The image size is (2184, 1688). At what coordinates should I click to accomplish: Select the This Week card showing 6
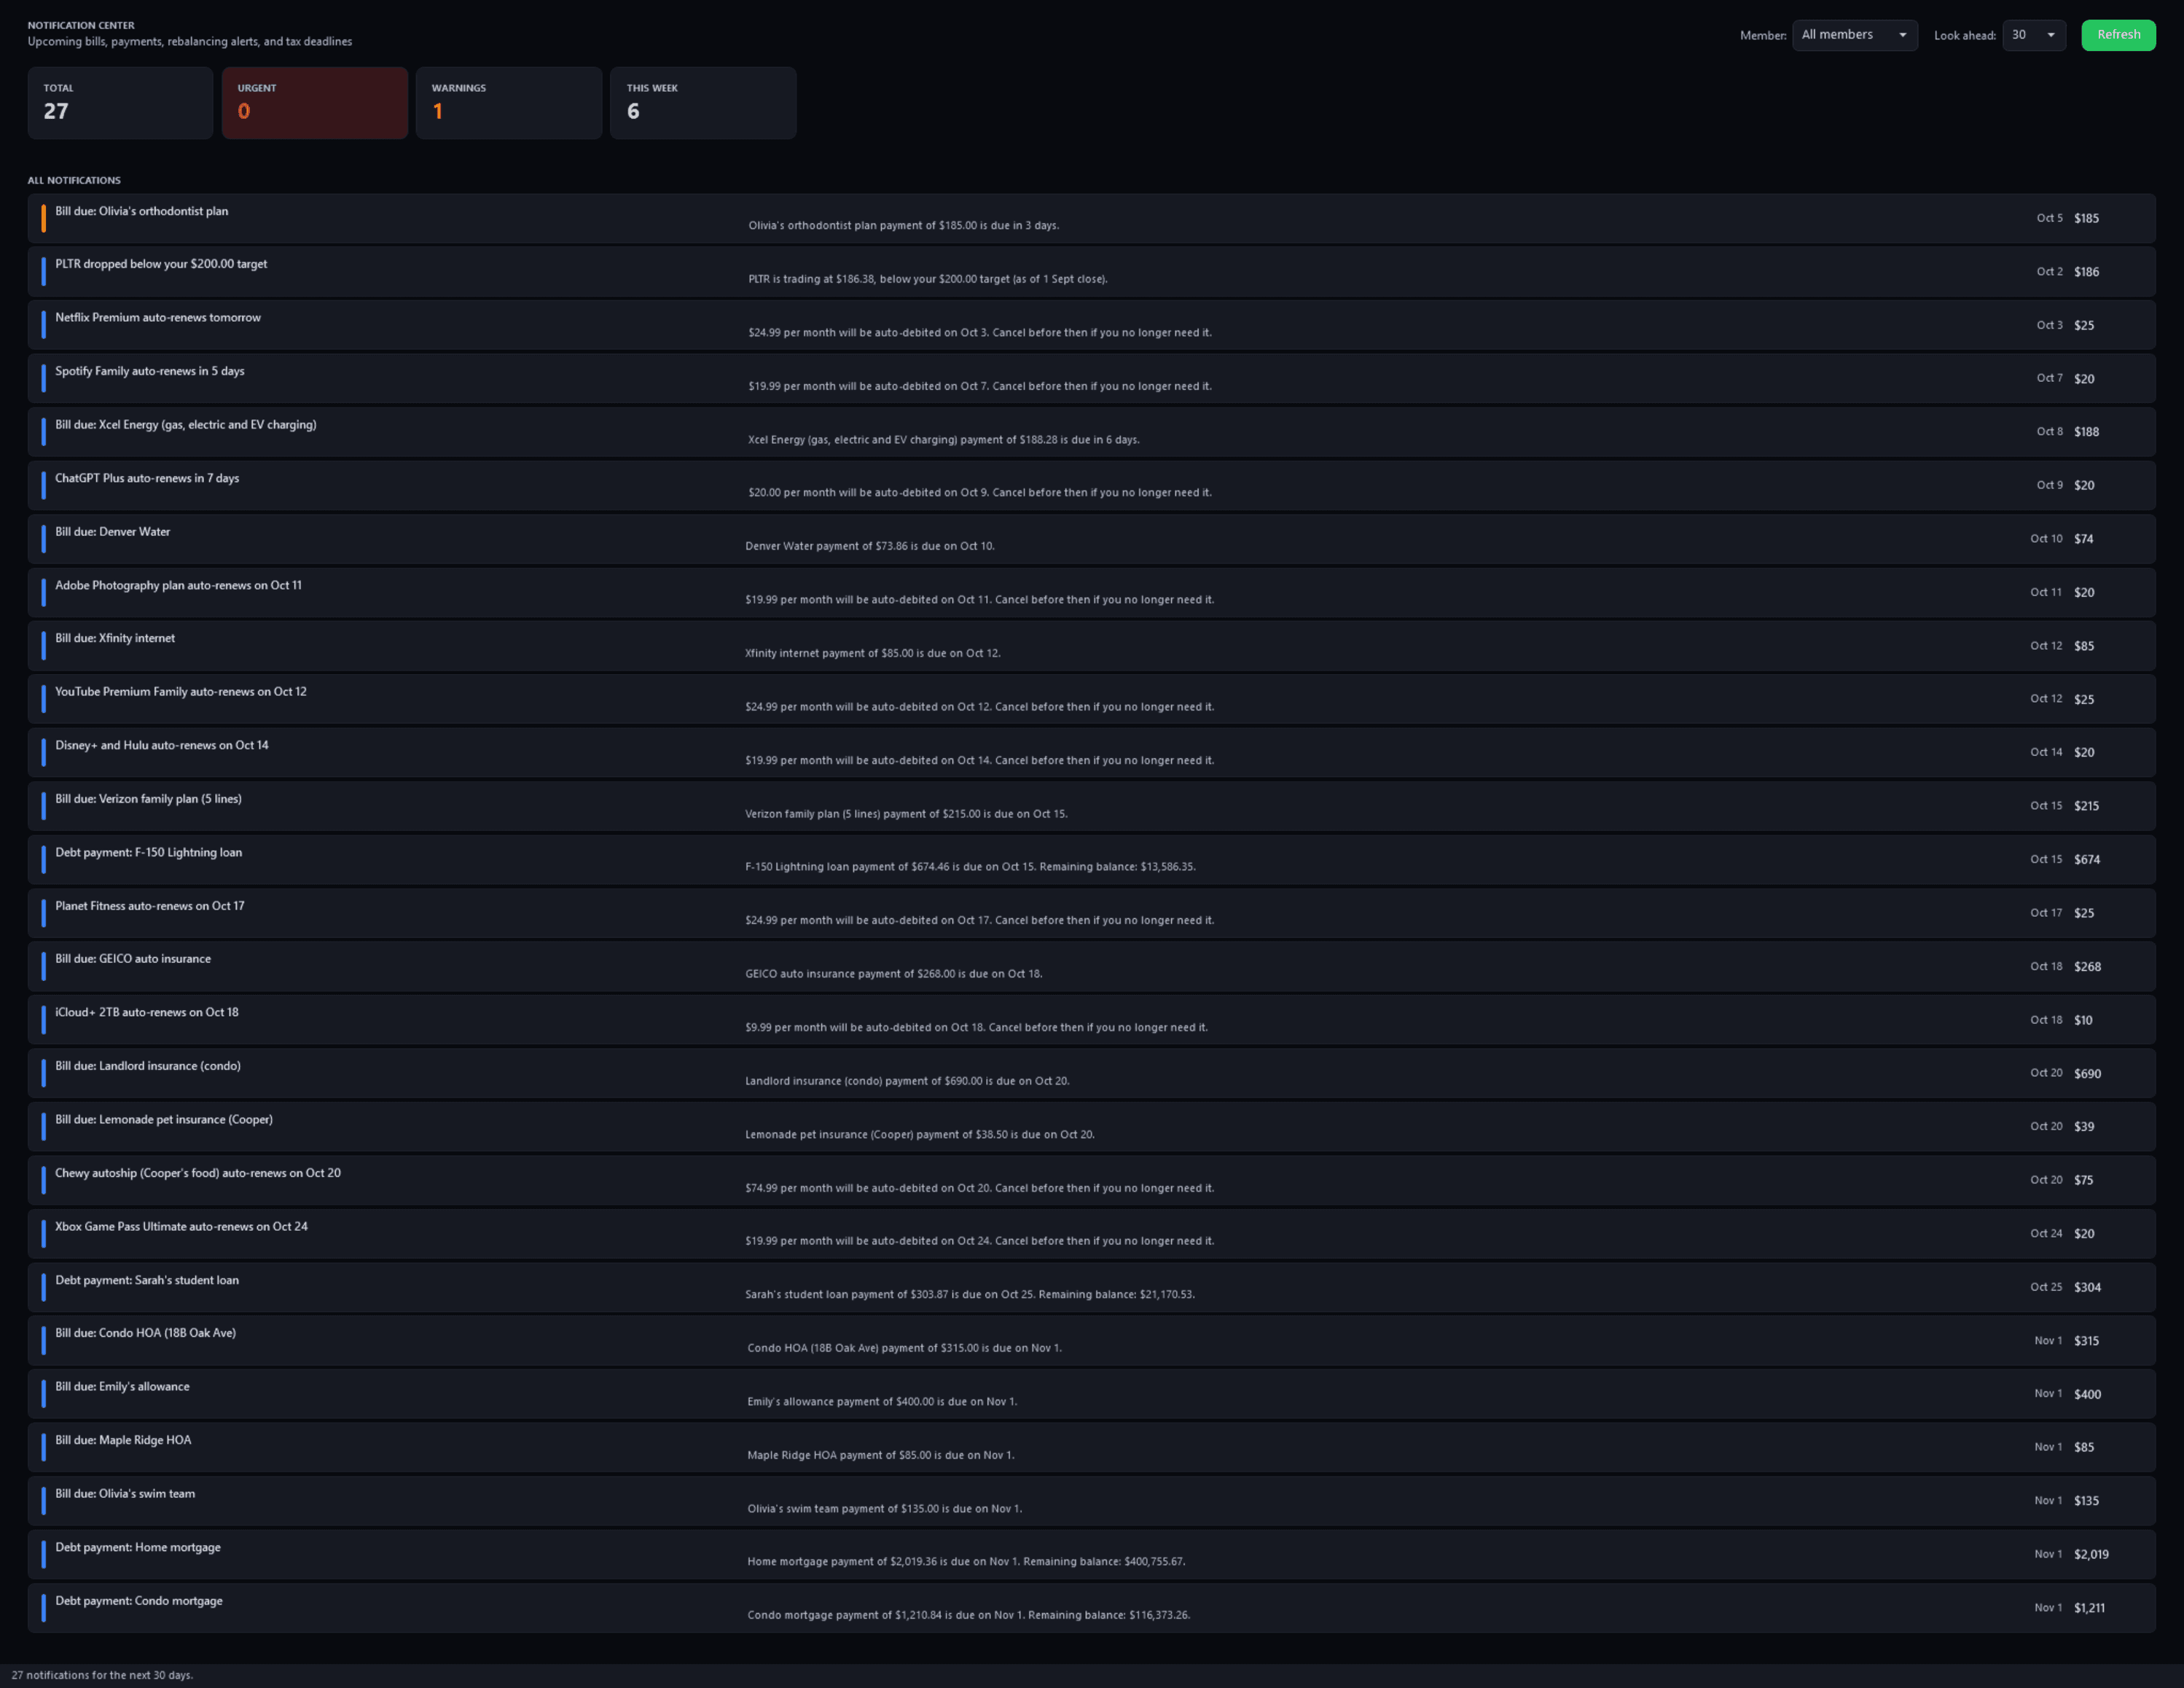pyautogui.click(x=703, y=103)
